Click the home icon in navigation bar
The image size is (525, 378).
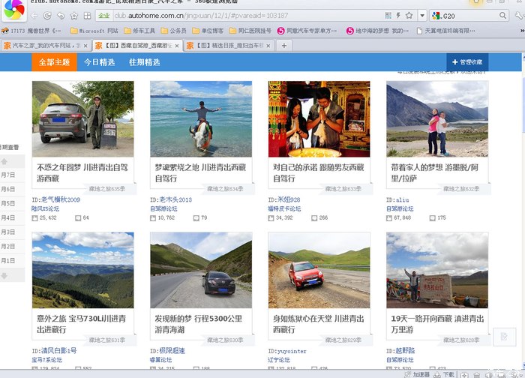tap(85, 15)
